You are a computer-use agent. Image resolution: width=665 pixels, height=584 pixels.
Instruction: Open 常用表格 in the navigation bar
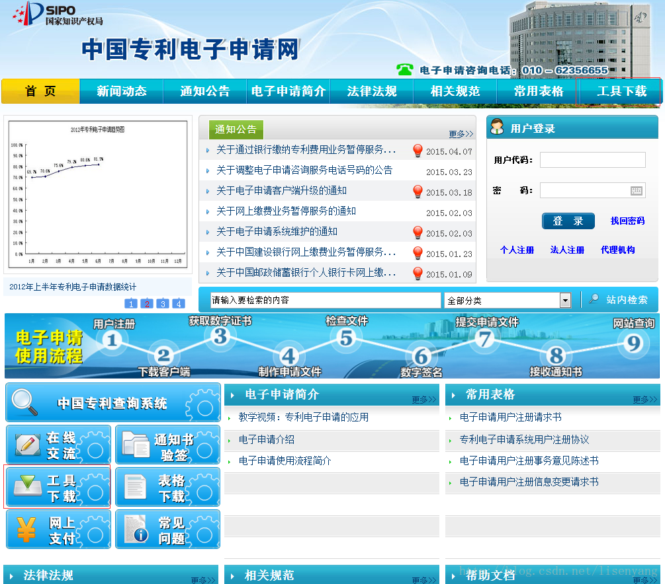pos(539,91)
